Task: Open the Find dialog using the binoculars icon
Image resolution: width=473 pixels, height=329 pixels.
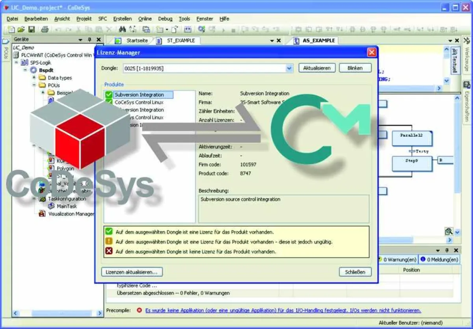Action: 123,29
